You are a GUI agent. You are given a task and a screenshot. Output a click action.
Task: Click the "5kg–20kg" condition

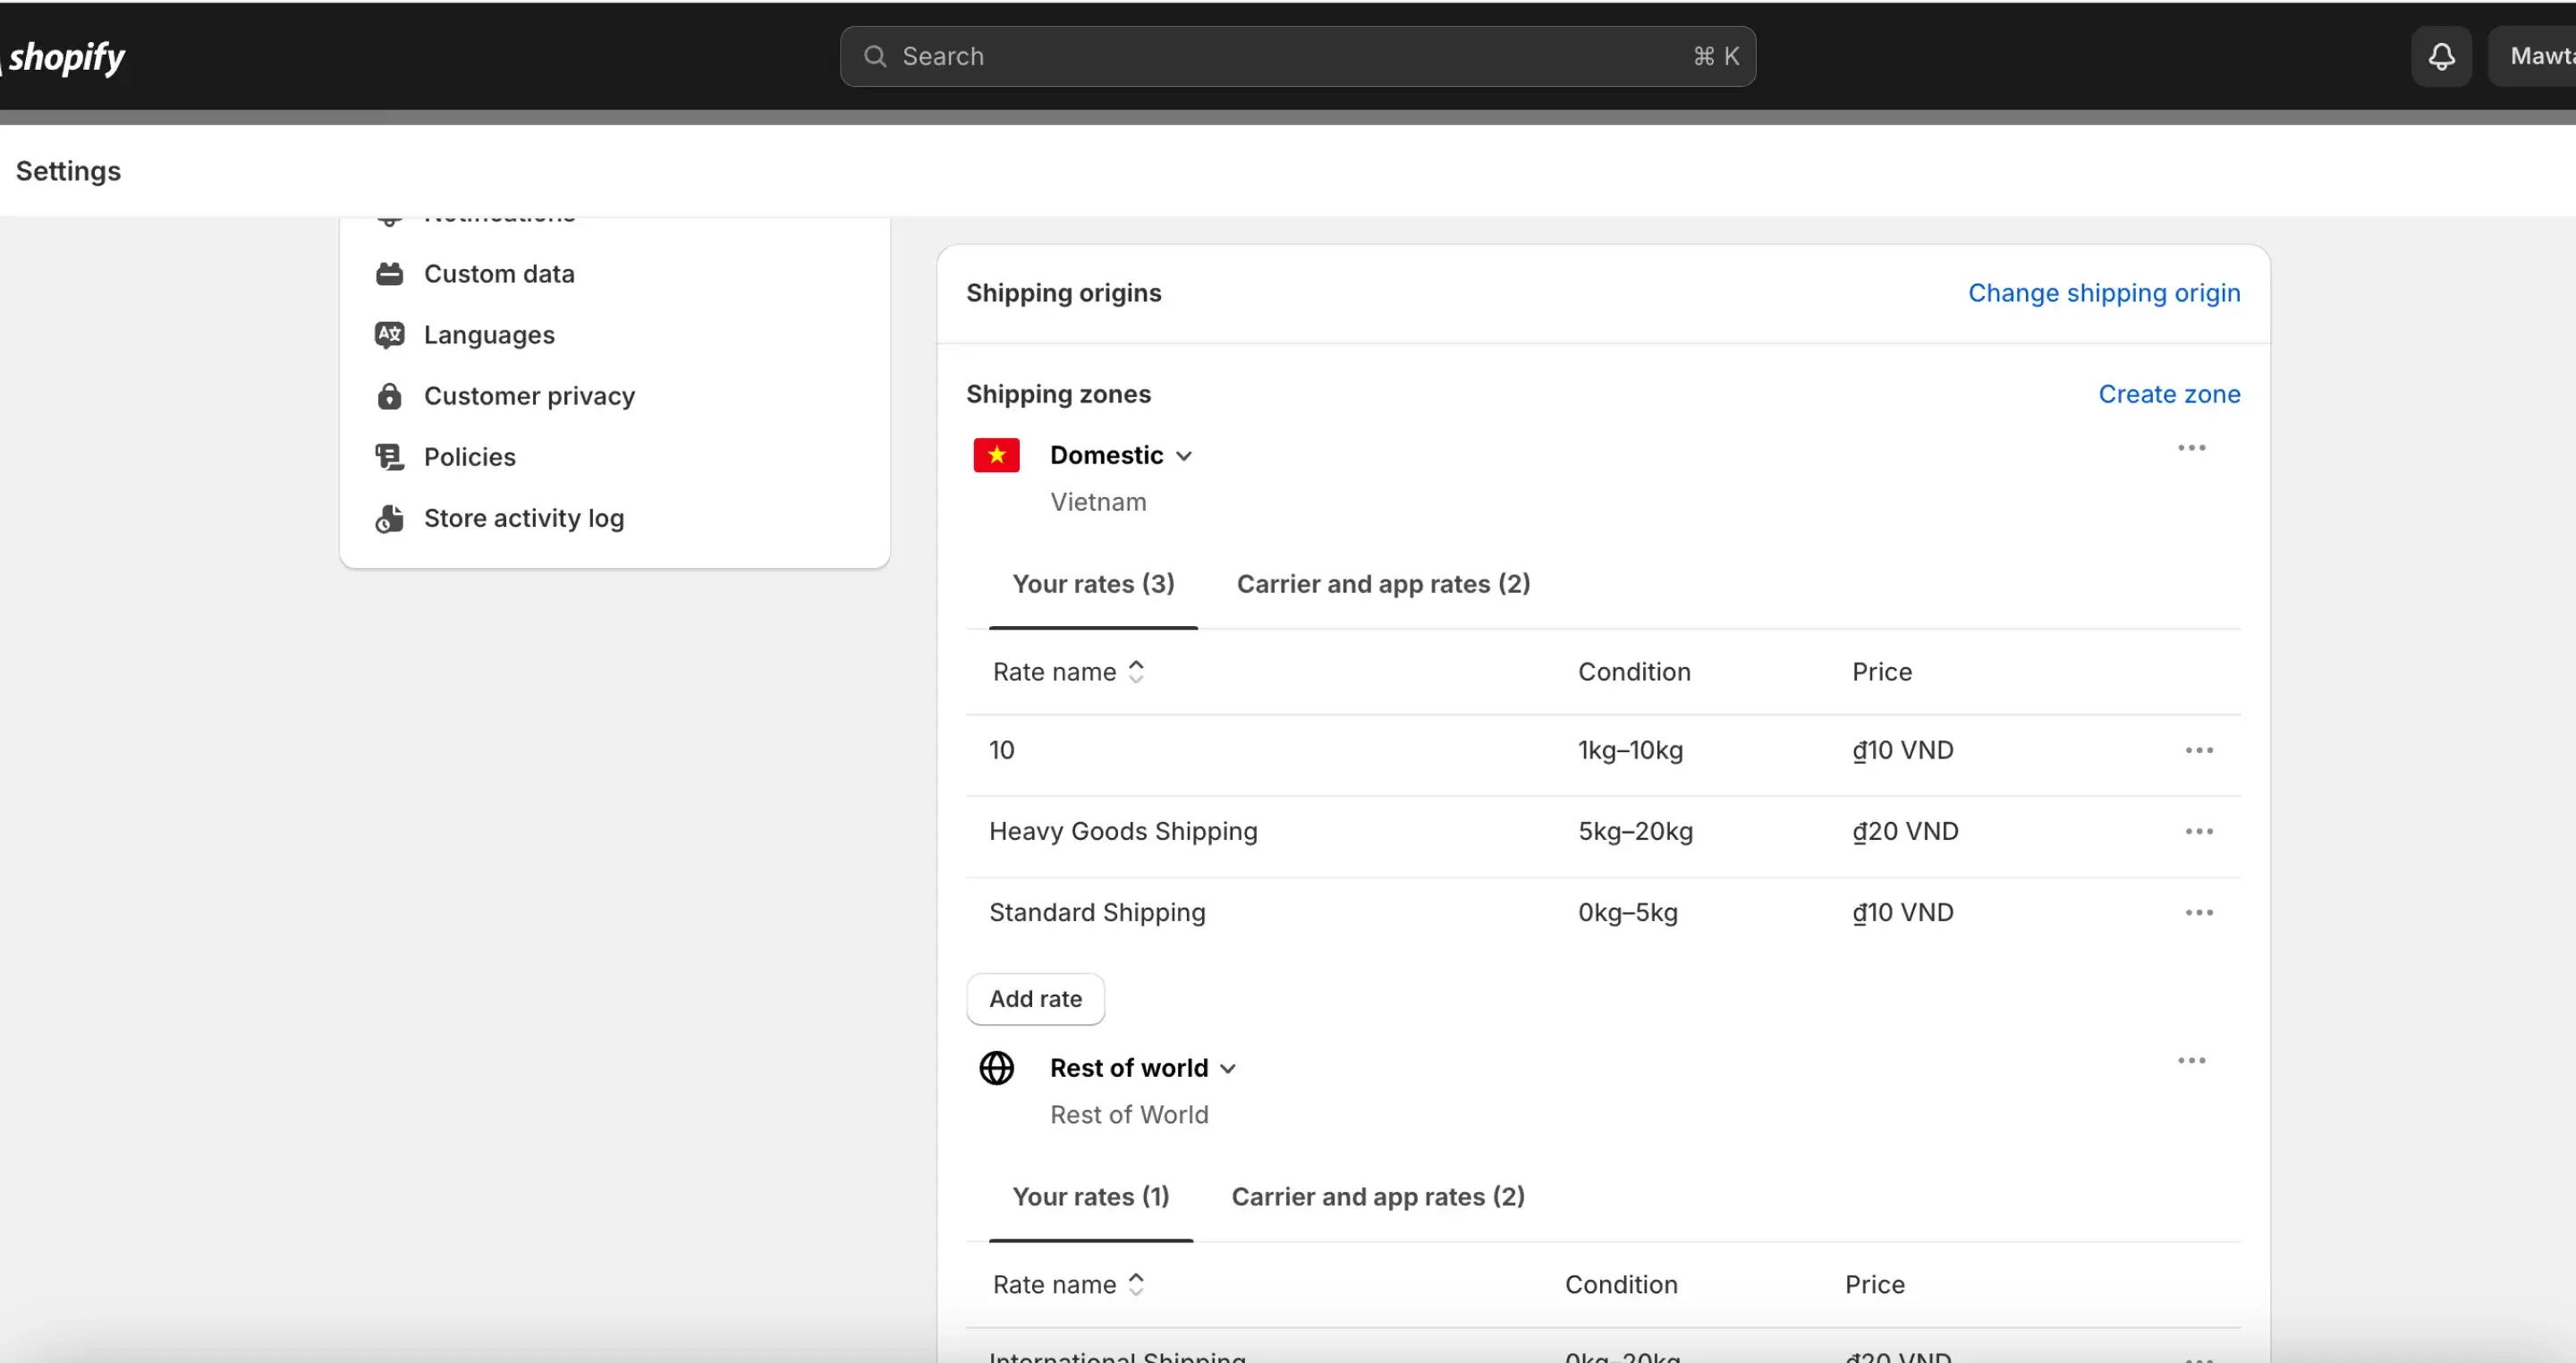click(x=1635, y=832)
